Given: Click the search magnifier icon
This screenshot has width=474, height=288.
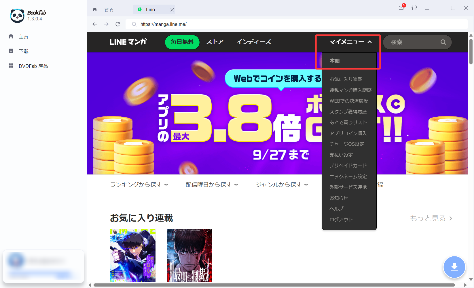Looking at the screenshot, I should (x=443, y=42).
